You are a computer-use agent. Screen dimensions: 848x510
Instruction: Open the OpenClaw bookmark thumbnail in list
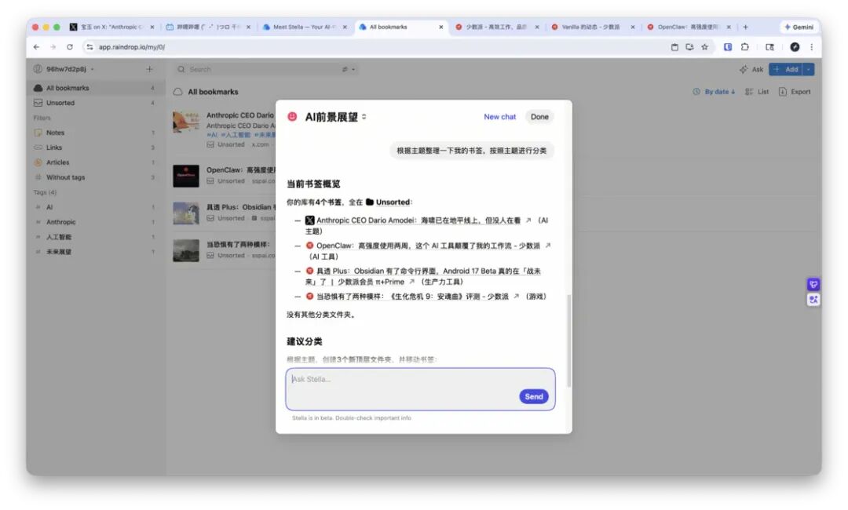[x=186, y=176]
